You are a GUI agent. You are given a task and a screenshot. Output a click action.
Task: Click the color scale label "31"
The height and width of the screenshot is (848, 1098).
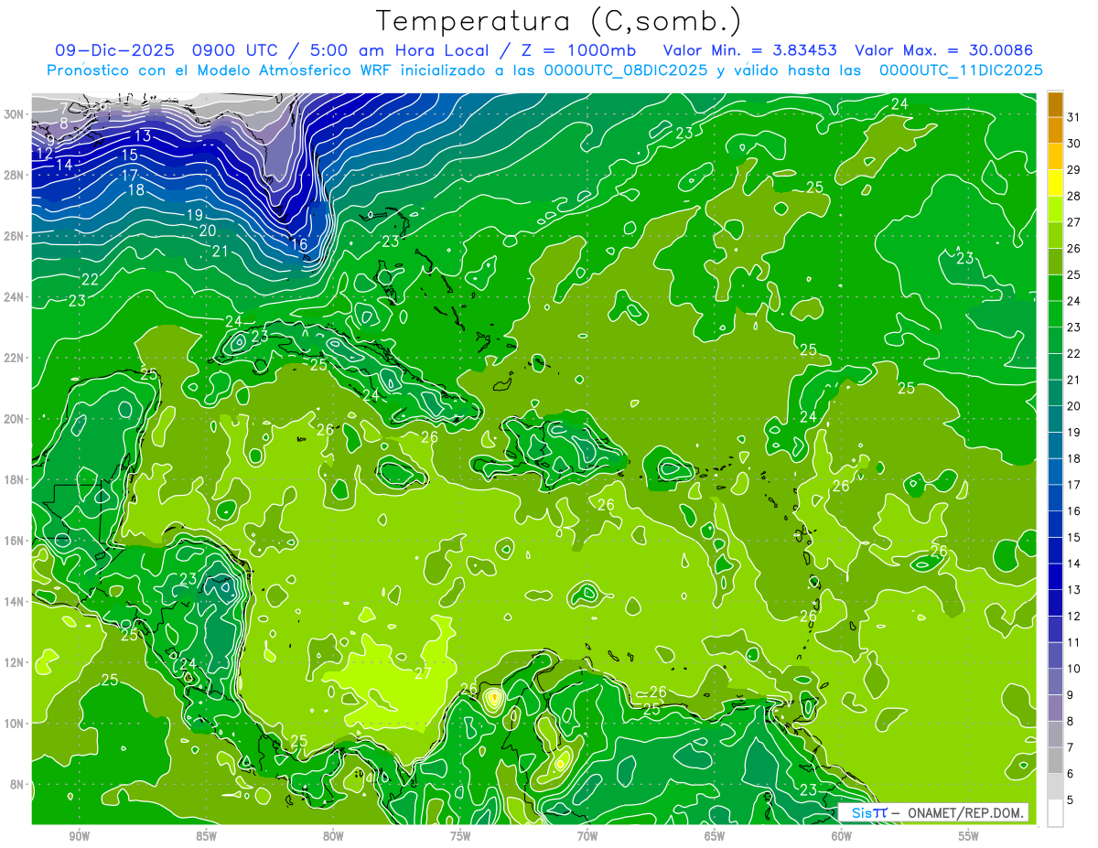tap(1074, 117)
